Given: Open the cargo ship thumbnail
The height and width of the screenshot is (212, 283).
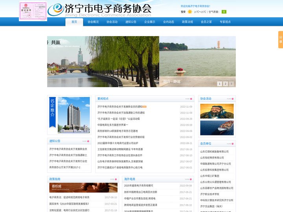Looking at the screenshot, I should (x=217, y=128).
